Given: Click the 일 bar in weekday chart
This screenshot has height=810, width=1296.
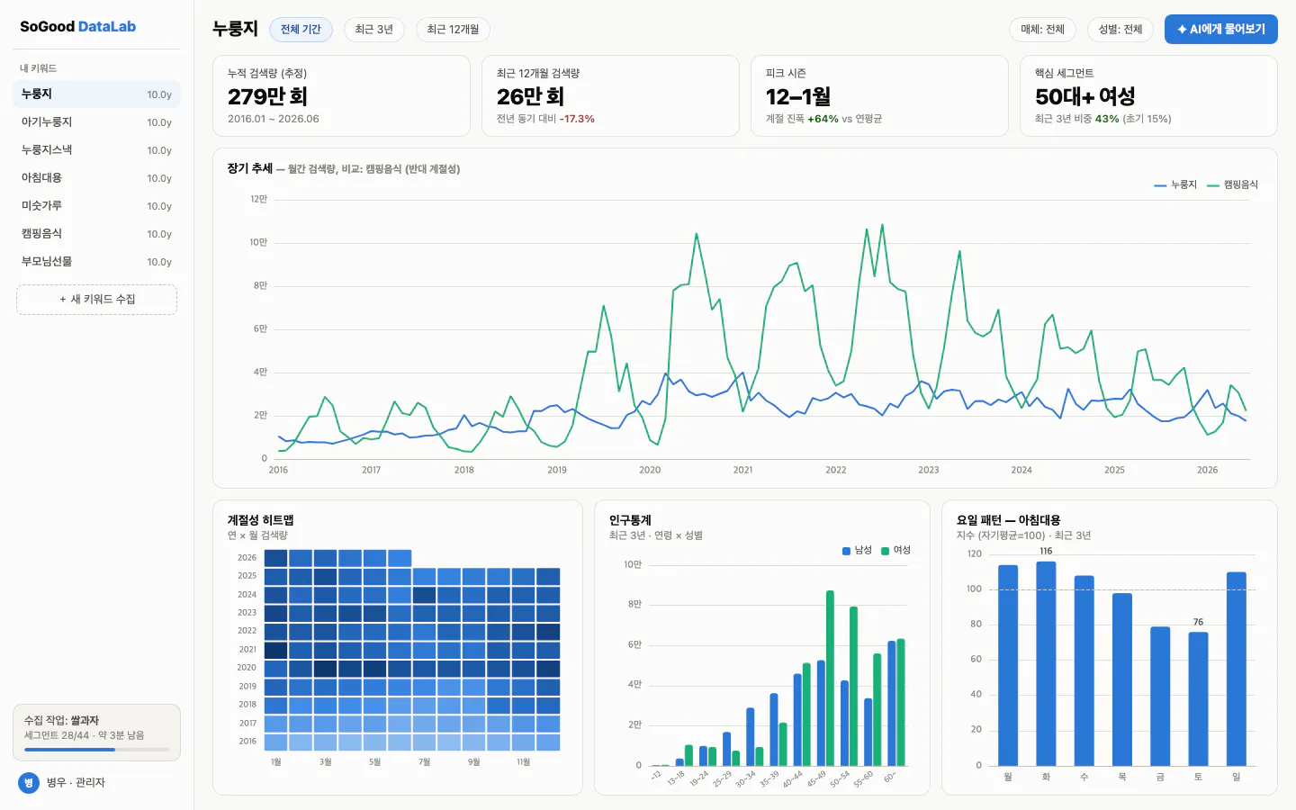Looking at the screenshot, I should coord(1237,669).
